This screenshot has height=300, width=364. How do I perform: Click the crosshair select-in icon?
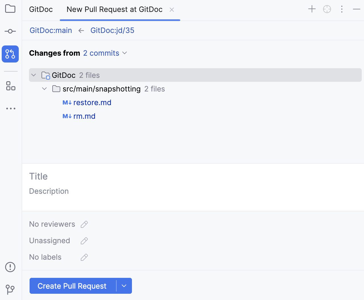tap(327, 9)
